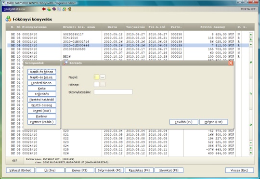The width and height of the screenshot is (260, 179).
Task: Click the Tovább (F9) button
Action: pos(184,122)
